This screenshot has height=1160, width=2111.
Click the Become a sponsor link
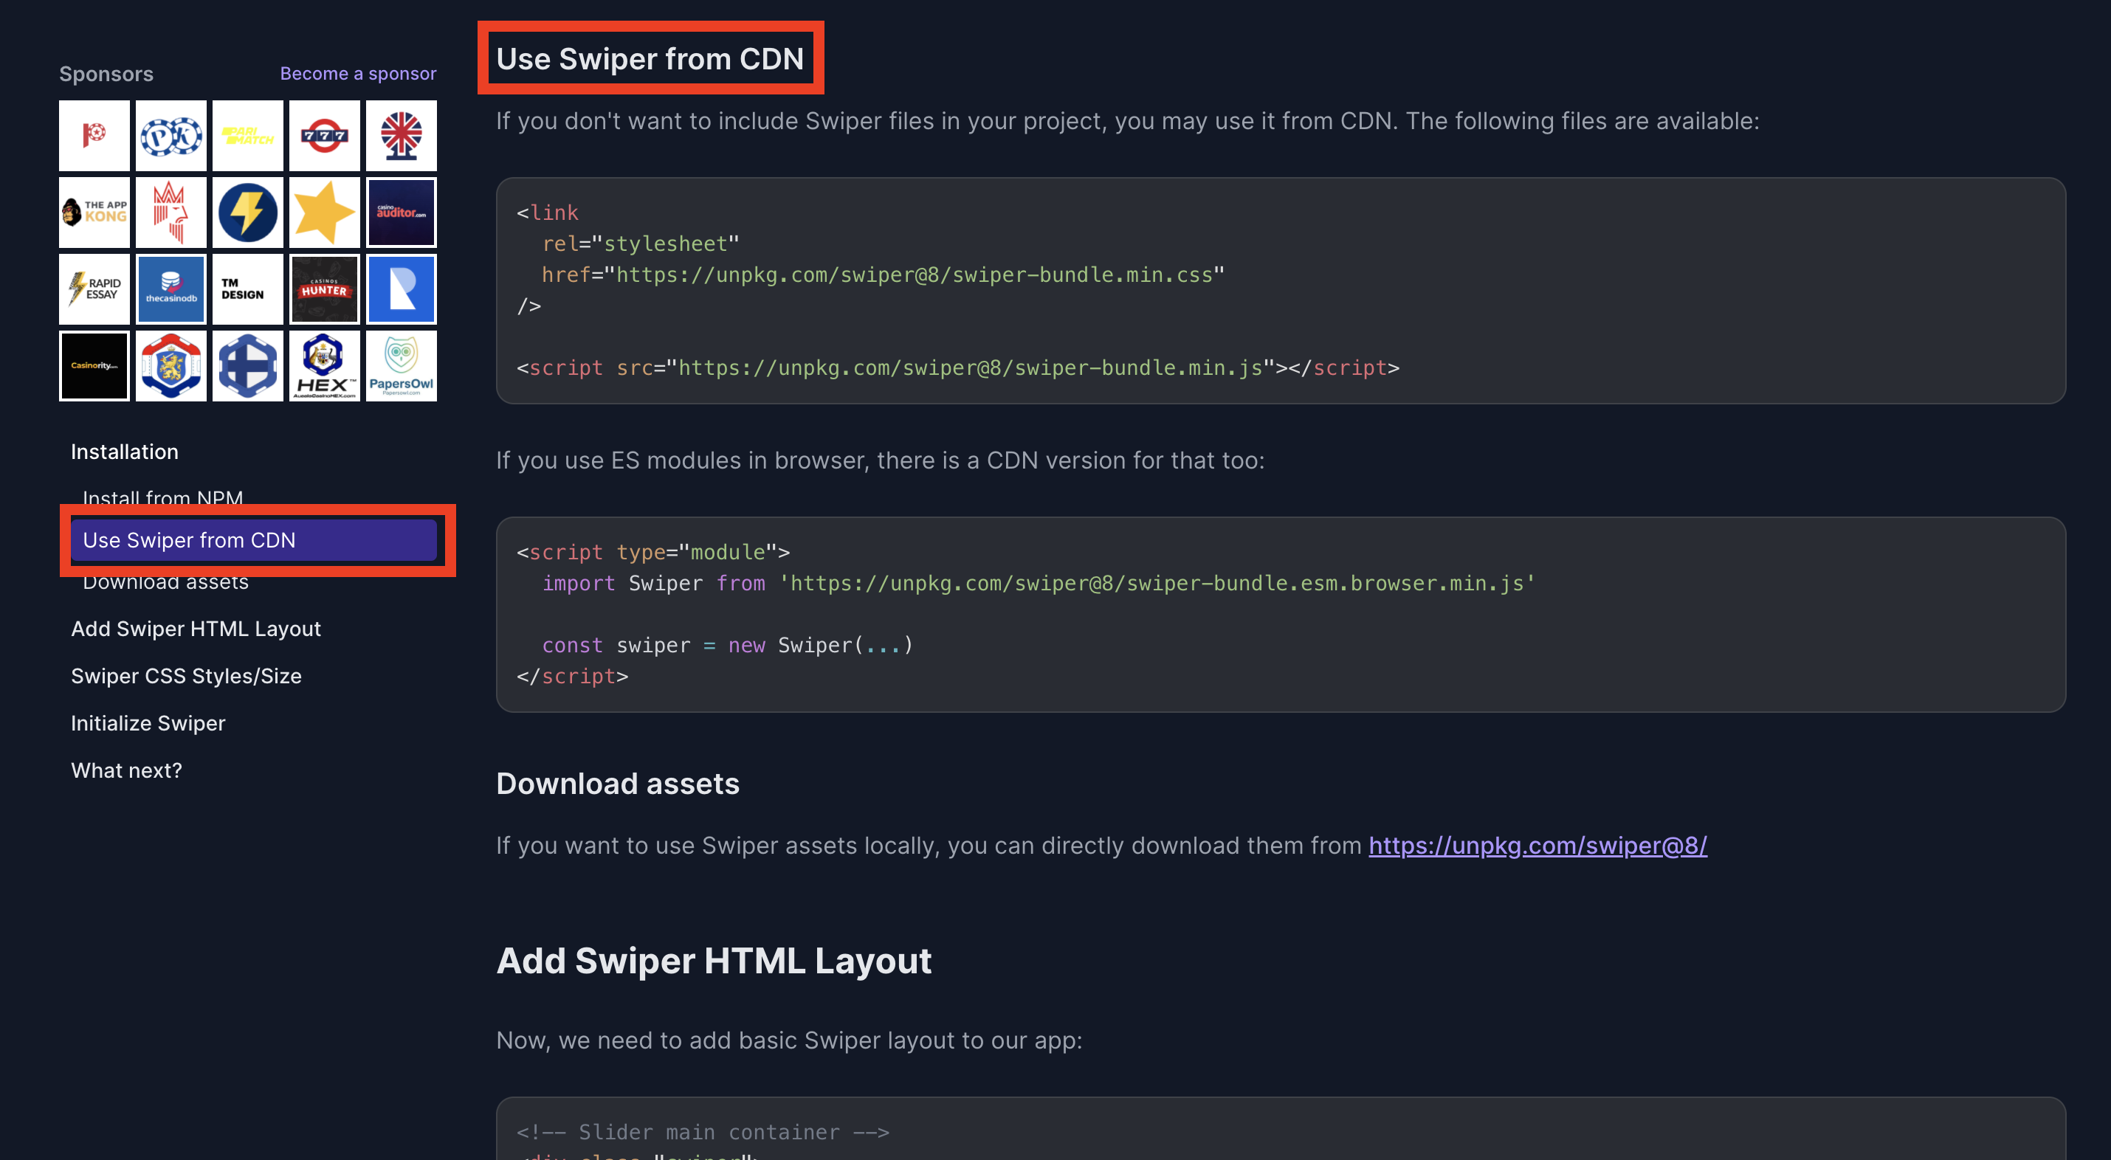pos(358,74)
